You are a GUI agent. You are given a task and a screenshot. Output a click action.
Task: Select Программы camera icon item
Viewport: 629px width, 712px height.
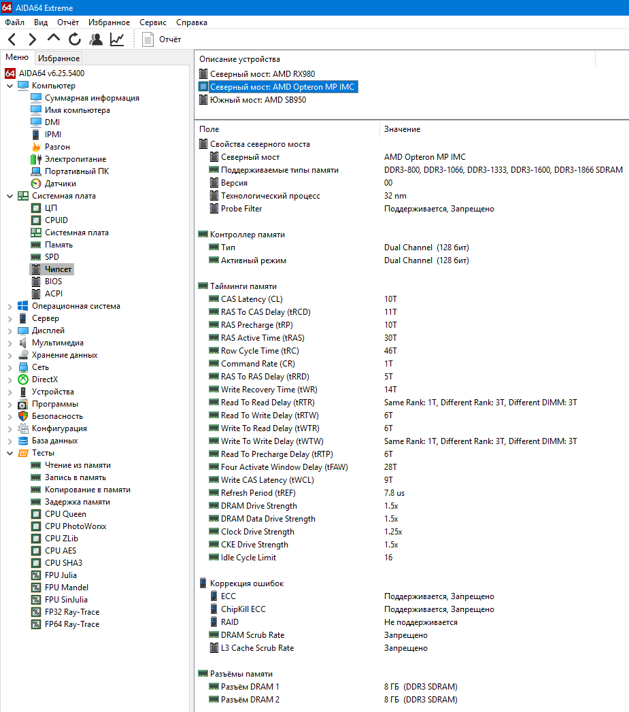(x=23, y=404)
